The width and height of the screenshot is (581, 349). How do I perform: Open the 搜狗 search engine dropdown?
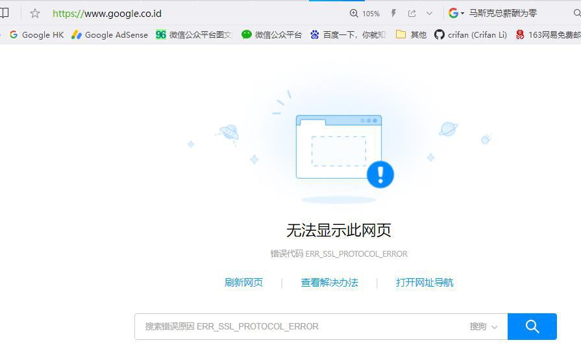(483, 326)
